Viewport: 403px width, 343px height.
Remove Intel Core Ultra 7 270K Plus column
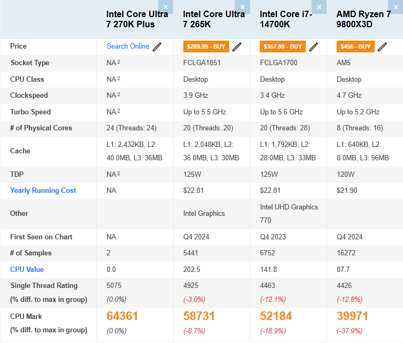tap(166, 7)
